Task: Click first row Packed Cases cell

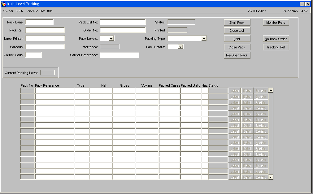Action: point(170,91)
